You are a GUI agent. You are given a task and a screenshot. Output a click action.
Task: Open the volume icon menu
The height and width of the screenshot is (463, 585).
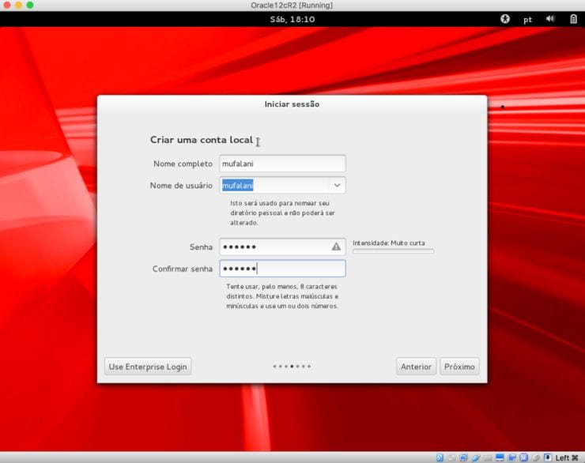(x=550, y=19)
